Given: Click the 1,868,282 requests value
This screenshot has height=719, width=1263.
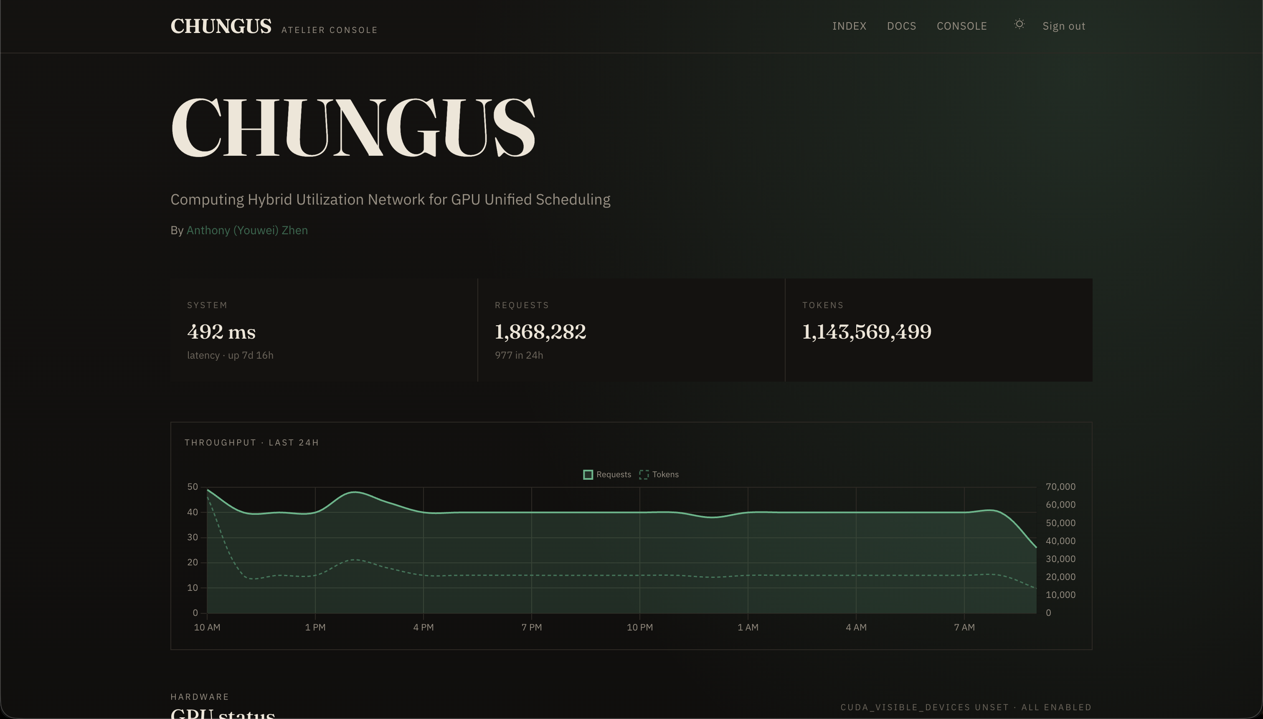Looking at the screenshot, I should (x=540, y=332).
